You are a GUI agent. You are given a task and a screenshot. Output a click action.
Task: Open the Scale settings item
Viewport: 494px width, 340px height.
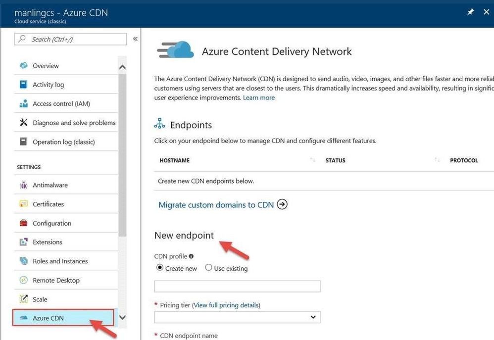point(66,299)
